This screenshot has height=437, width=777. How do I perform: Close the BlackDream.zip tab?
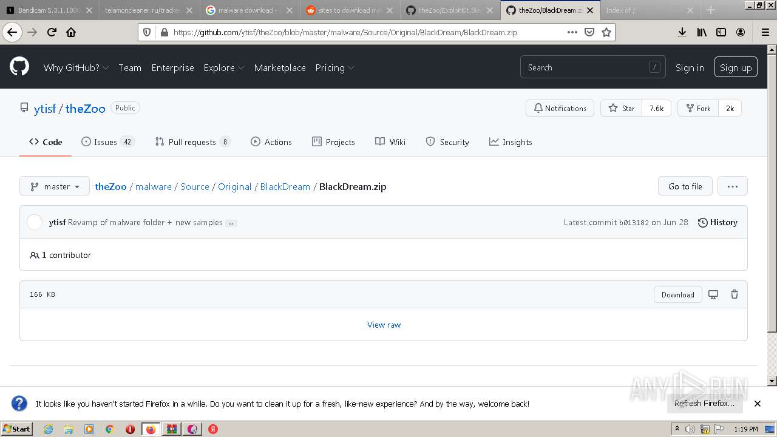pyautogui.click(x=590, y=10)
